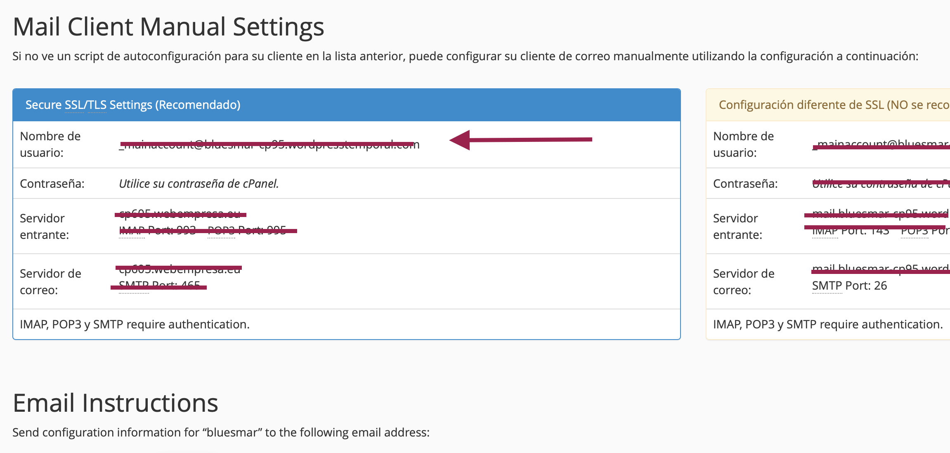Select the non-SSL username text
The image size is (950, 453).
(881, 144)
